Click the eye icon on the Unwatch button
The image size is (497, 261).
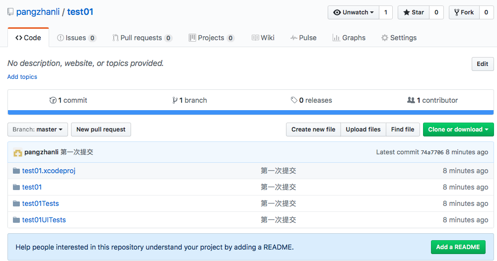pyautogui.click(x=337, y=12)
